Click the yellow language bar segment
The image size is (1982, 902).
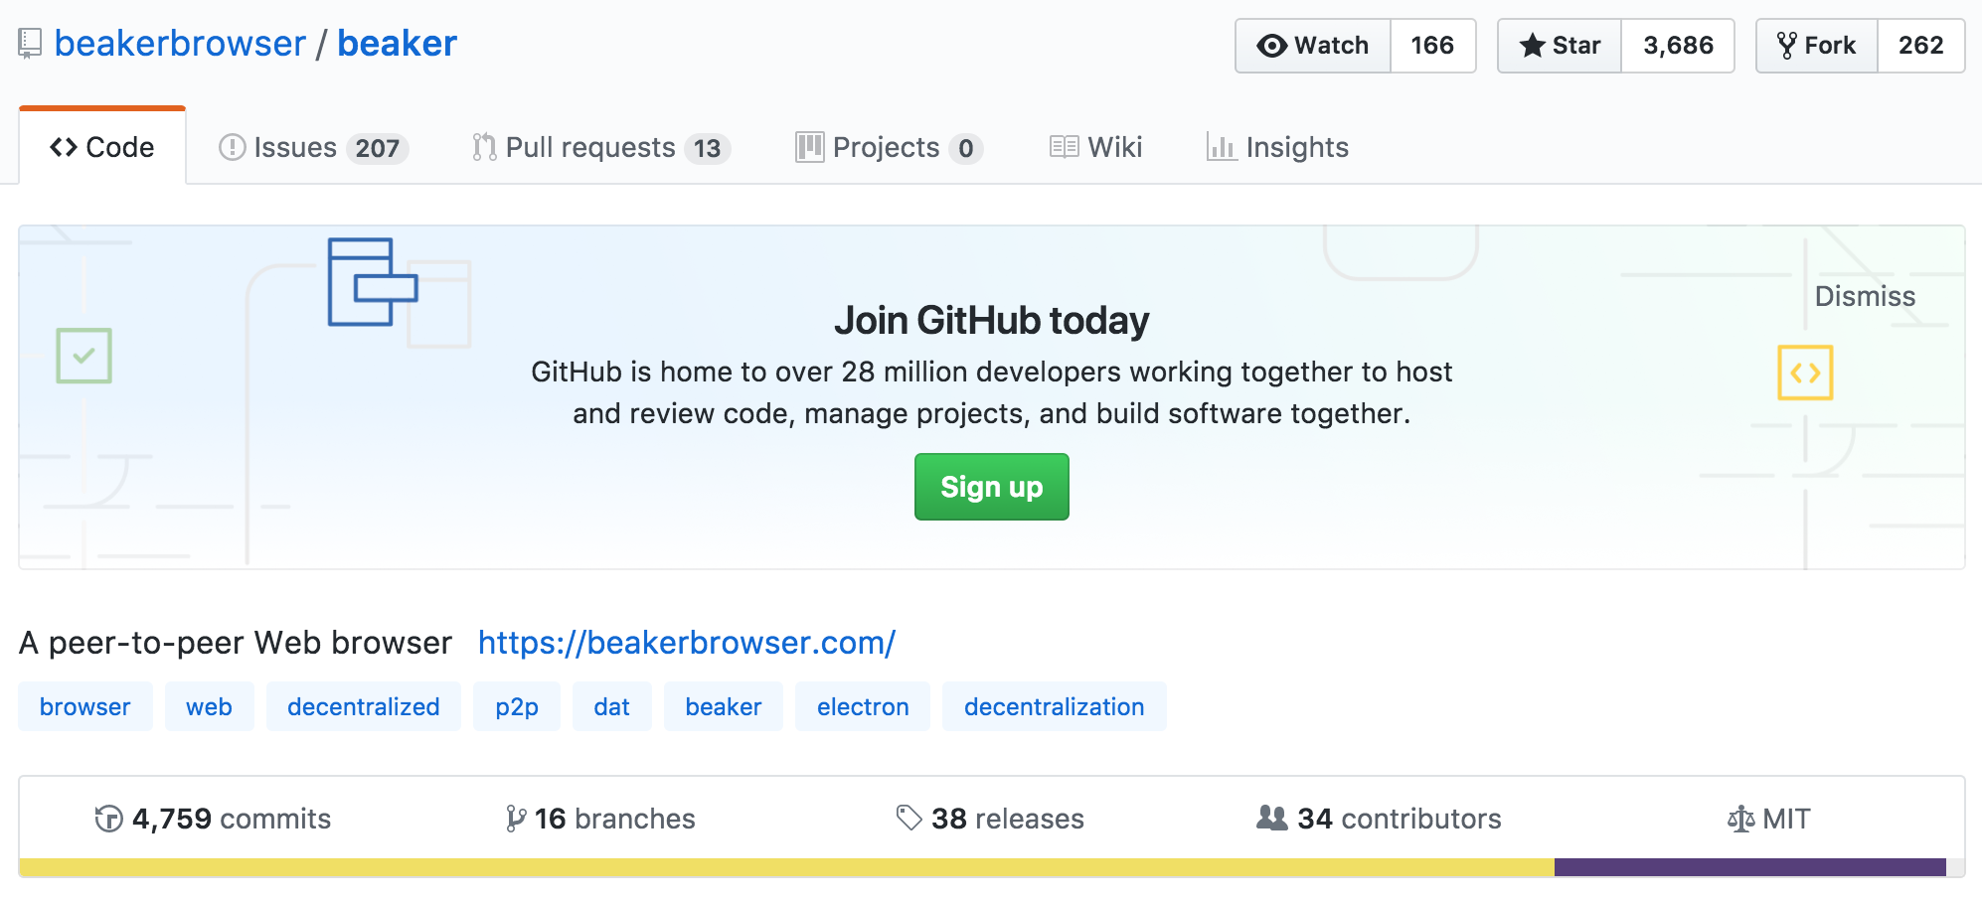pyautogui.click(x=786, y=867)
